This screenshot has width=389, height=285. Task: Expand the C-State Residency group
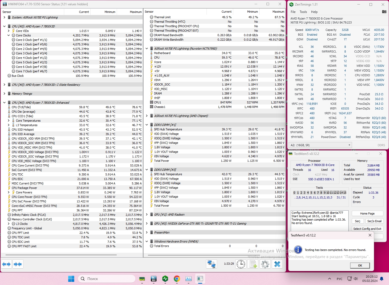tap(4, 85)
